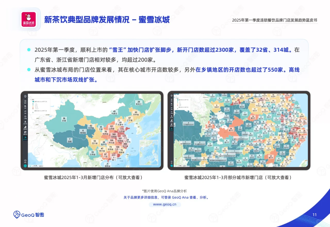Click the inset South China Sea map thumbnail

[149, 152]
